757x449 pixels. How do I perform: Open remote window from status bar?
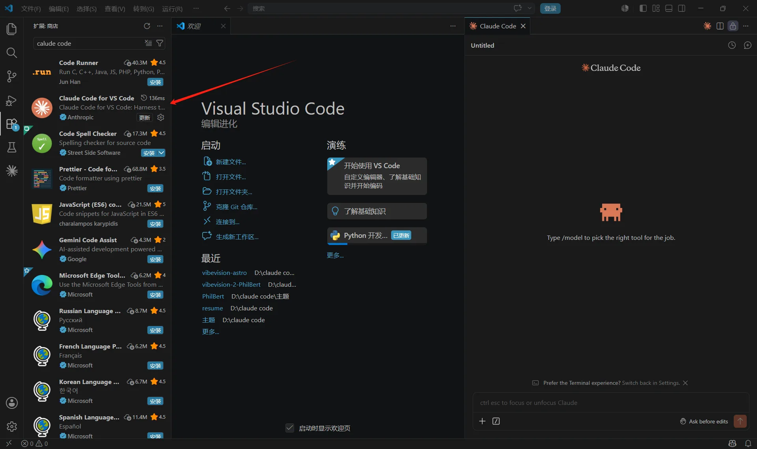(9, 443)
